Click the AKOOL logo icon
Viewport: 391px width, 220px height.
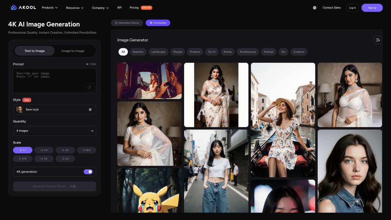coord(14,7)
